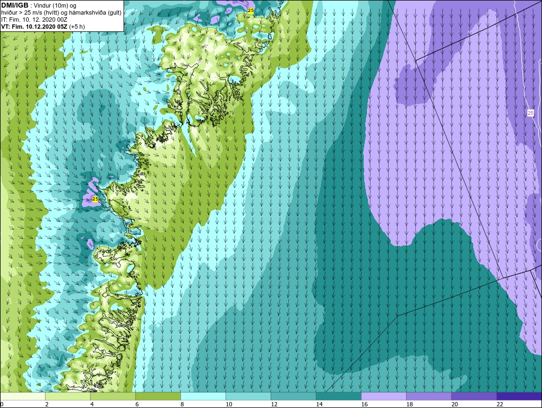Click the '2' value on the color scale
Screen dimensions: 542x408
click(x=47, y=405)
